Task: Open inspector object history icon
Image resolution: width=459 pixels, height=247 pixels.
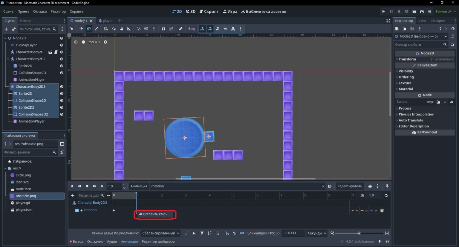Action: (x=453, y=29)
